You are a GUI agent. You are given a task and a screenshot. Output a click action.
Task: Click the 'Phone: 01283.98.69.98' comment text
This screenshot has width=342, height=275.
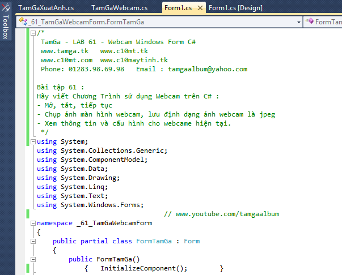click(82, 69)
